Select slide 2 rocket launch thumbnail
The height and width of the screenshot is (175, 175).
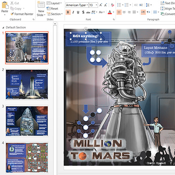point(27,84)
